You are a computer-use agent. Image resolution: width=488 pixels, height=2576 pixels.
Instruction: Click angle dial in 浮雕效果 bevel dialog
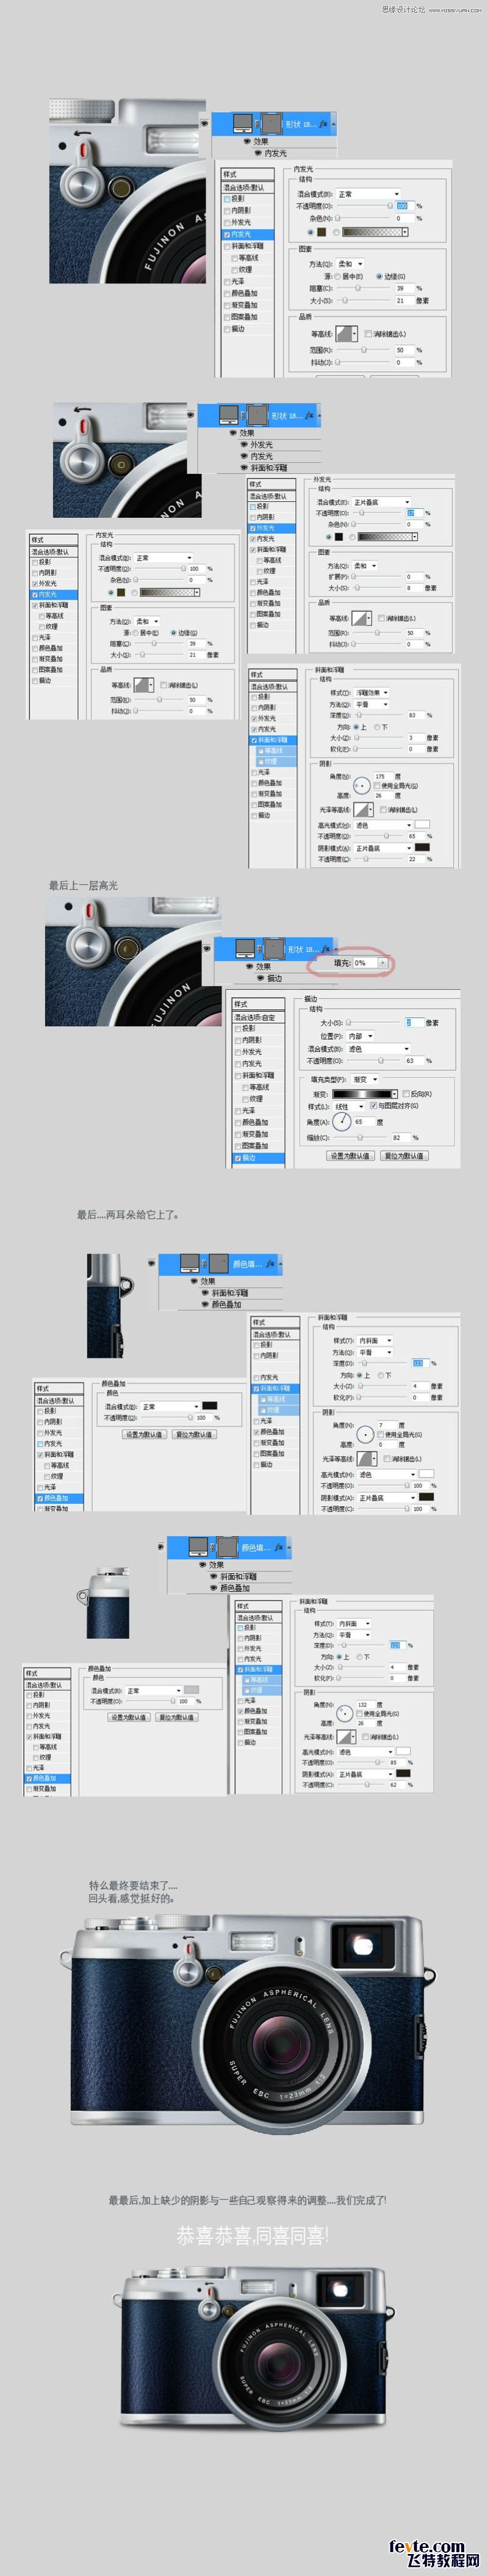click(362, 787)
